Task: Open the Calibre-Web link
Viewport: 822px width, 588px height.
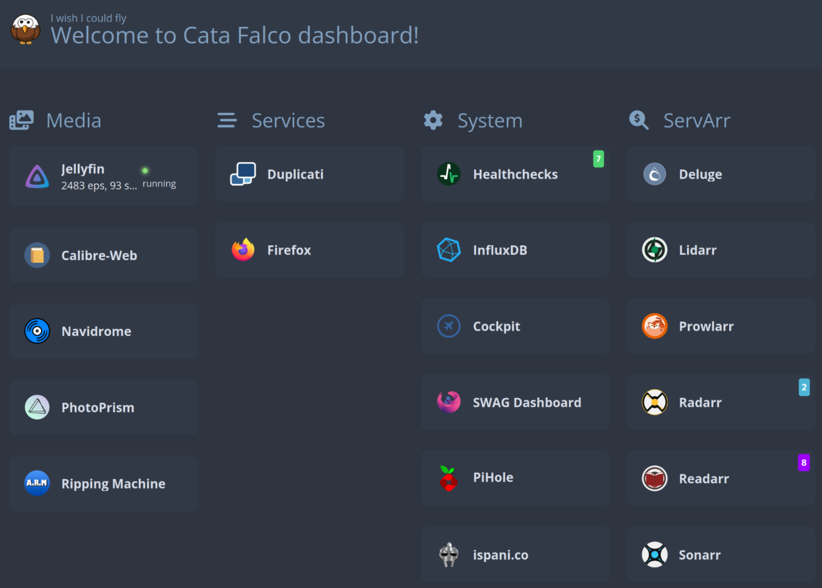Action: click(103, 255)
